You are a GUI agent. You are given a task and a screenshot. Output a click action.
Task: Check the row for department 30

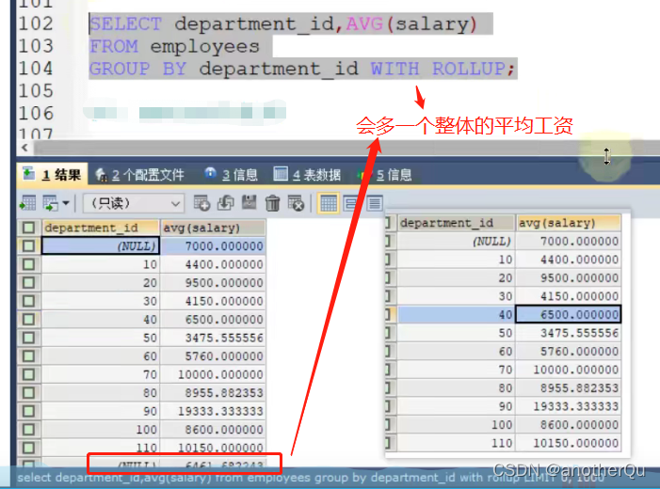(28, 301)
